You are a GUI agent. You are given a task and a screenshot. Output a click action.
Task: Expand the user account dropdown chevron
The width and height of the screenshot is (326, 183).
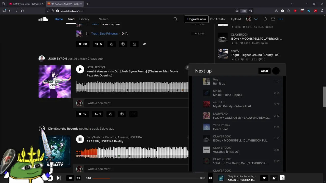(x=256, y=19)
